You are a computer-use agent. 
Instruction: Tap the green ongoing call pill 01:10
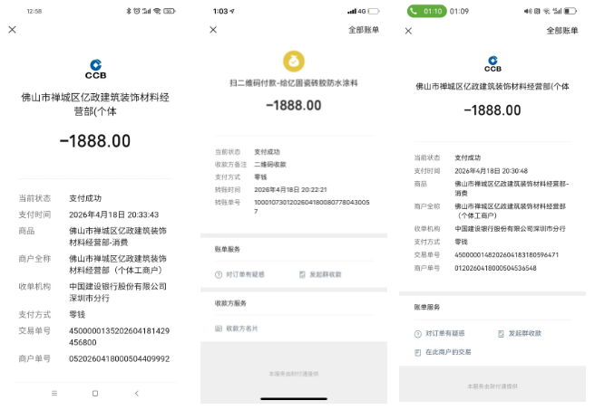[427, 12]
